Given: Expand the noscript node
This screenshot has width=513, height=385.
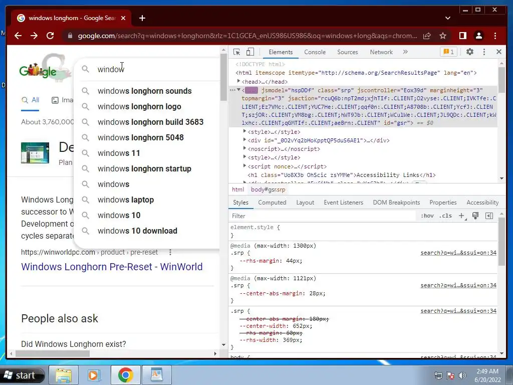Looking at the screenshot, I should 244,148.
